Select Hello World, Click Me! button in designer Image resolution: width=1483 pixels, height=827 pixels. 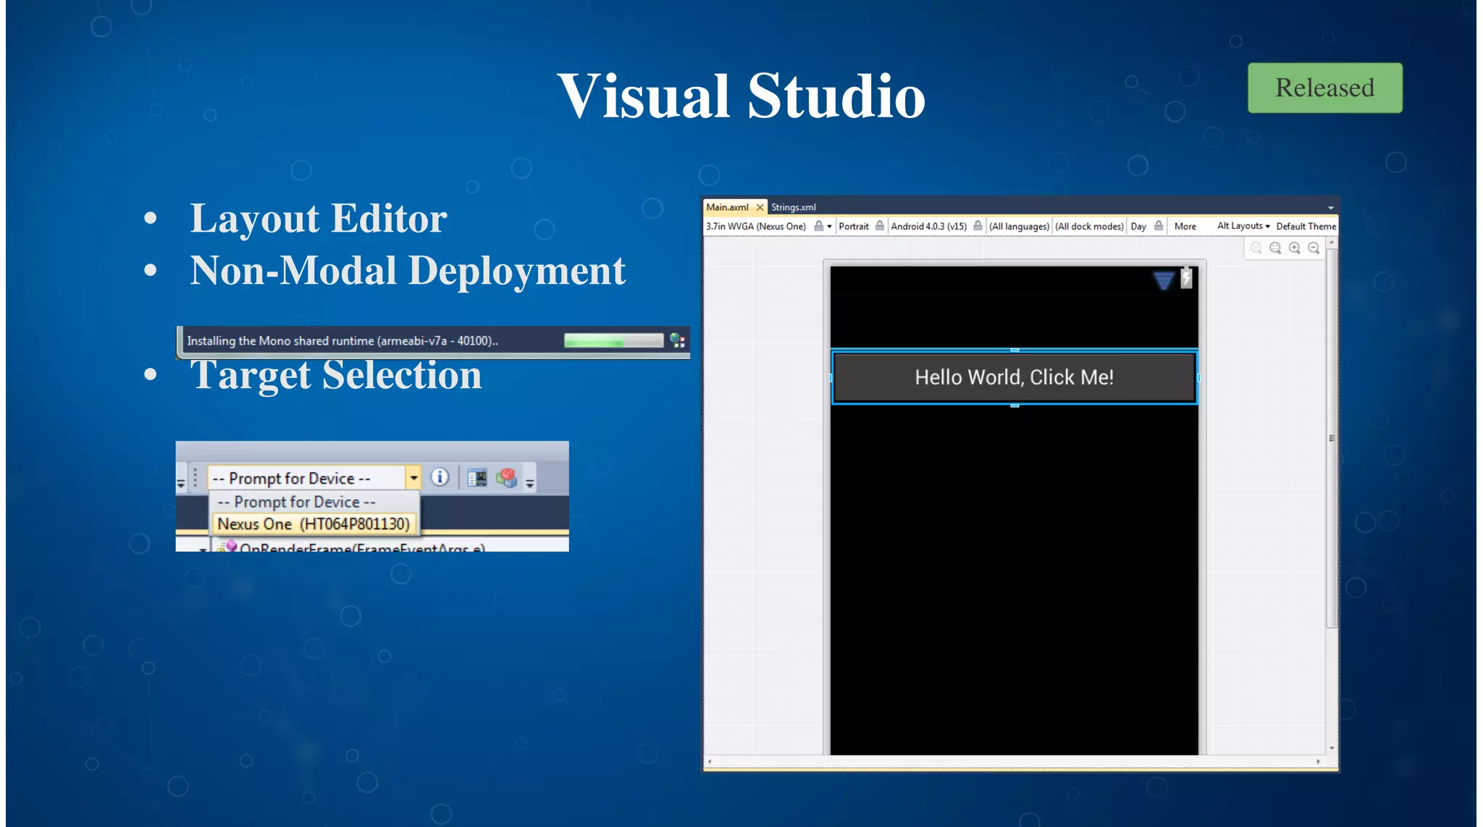pos(1014,377)
